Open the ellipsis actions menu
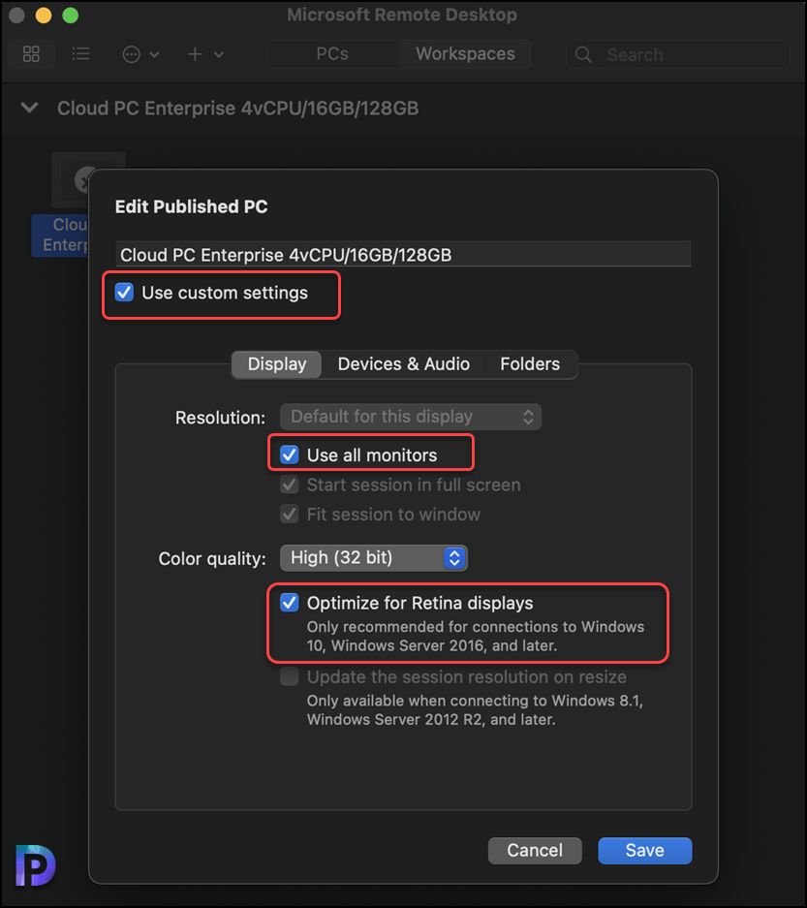 coord(140,54)
